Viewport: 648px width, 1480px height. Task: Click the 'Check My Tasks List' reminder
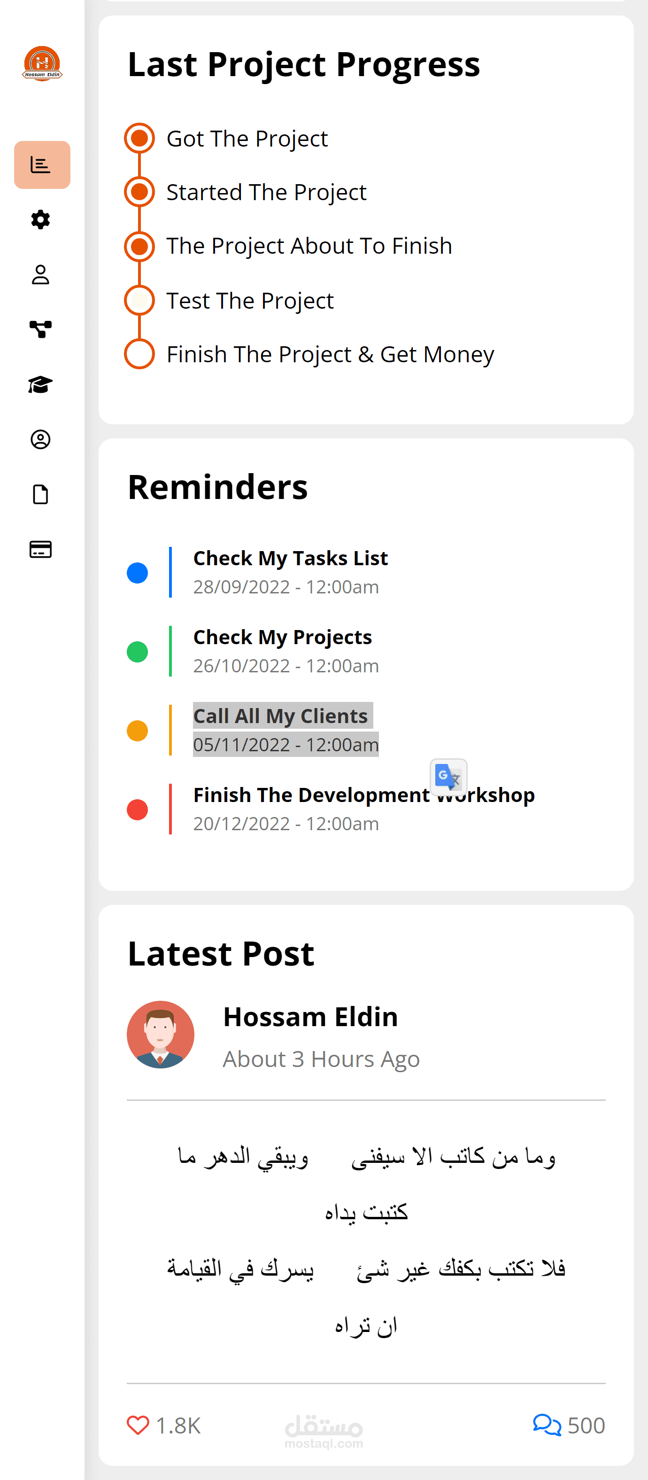(290, 559)
